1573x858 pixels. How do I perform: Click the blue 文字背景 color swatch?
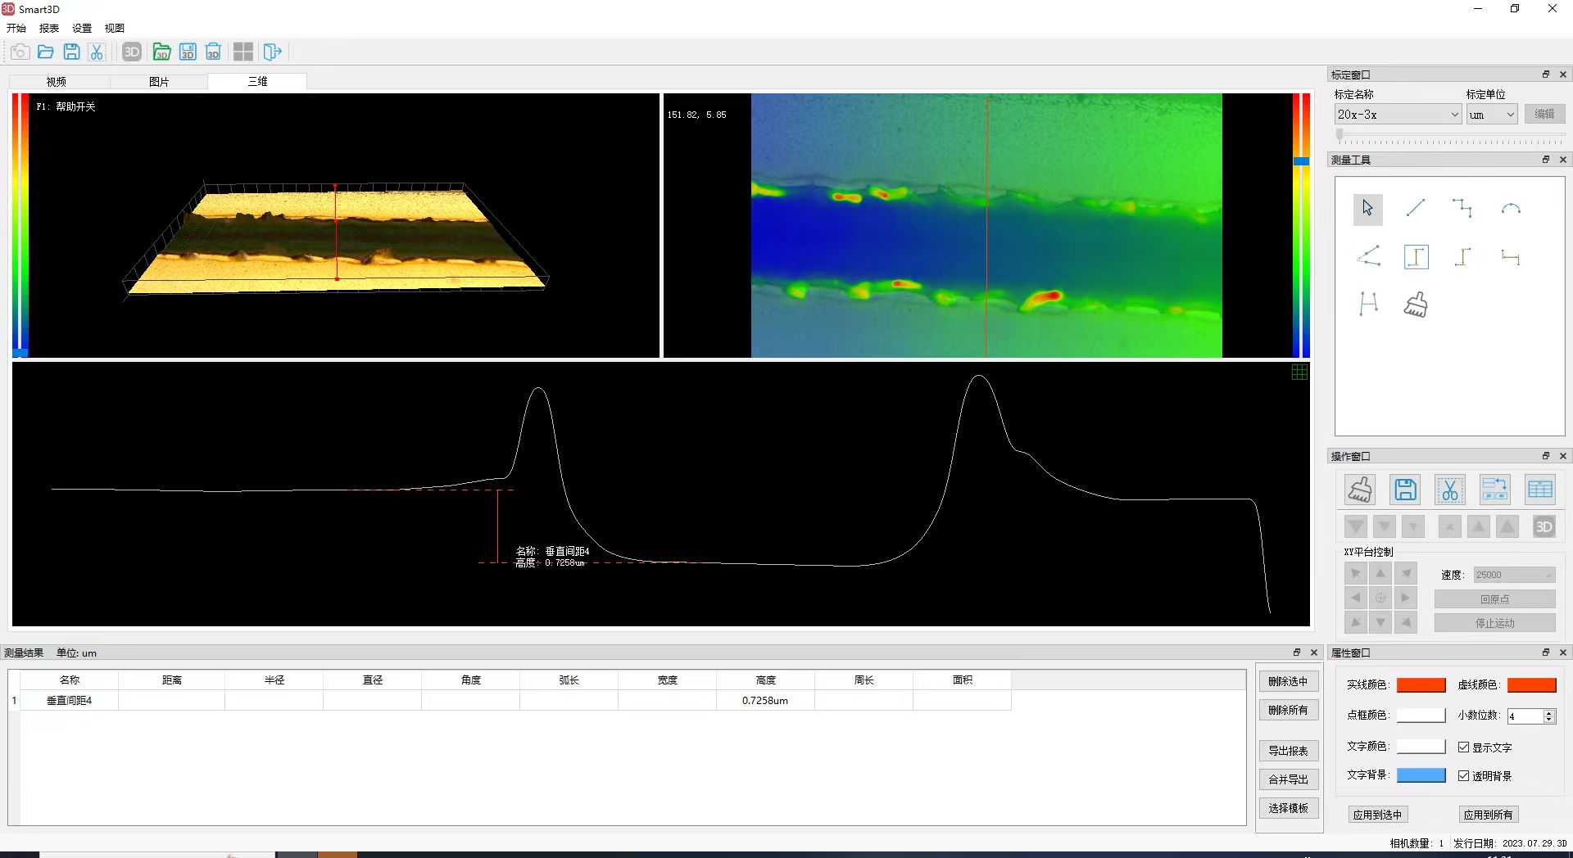pos(1421,775)
